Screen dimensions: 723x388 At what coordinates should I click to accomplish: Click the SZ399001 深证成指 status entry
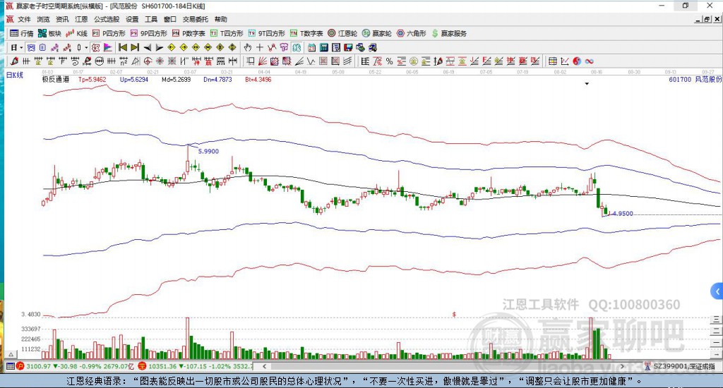coord(680,366)
